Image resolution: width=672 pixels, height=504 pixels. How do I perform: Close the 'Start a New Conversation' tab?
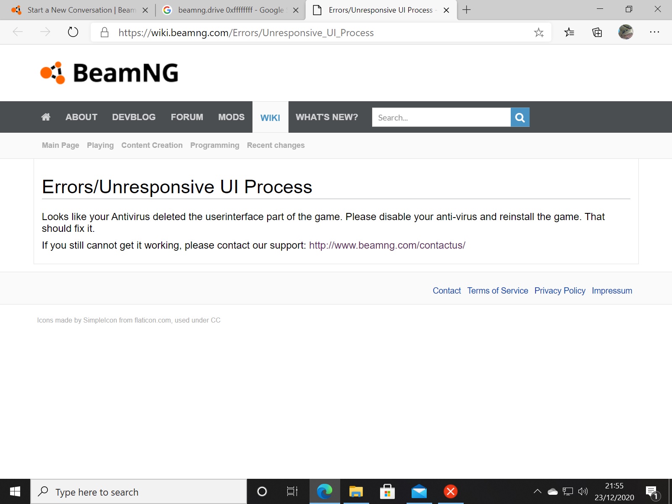[145, 10]
